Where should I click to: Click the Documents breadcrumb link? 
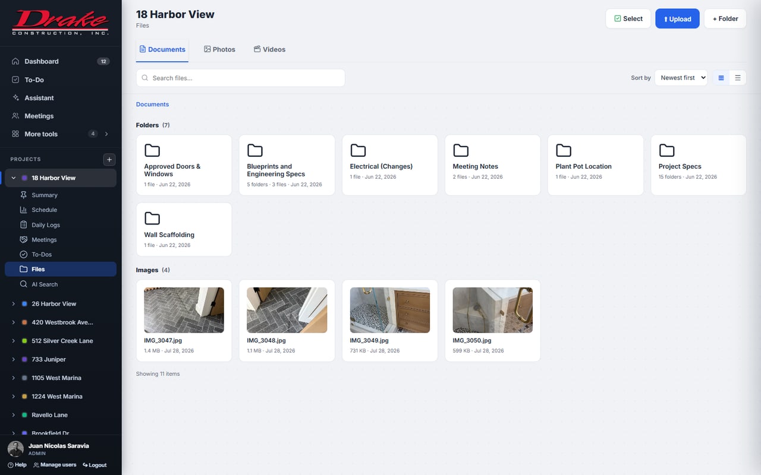pyautogui.click(x=152, y=104)
